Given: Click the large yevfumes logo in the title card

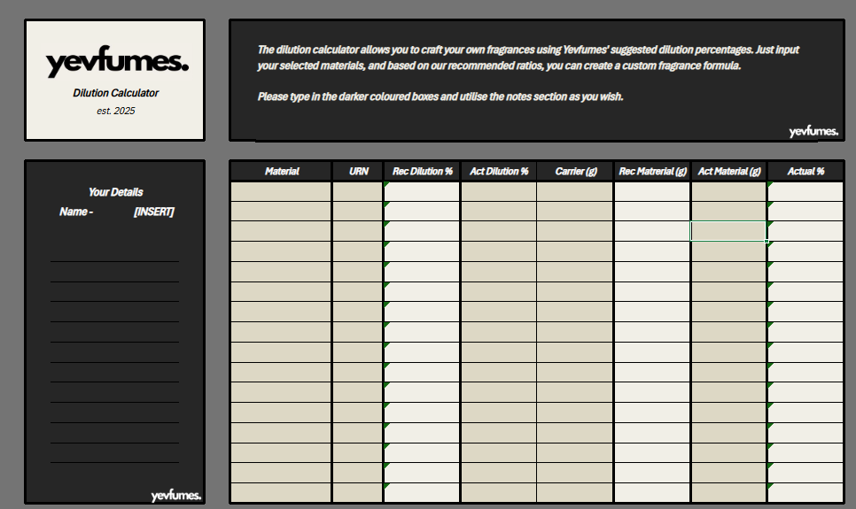Looking at the screenshot, I should coord(116,63).
